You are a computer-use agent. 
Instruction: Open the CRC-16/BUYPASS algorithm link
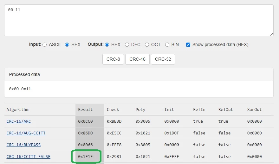(23, 145)
